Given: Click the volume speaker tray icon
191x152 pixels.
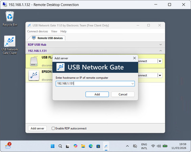Looking at the screenshot, I should click(x=159, y=146).
